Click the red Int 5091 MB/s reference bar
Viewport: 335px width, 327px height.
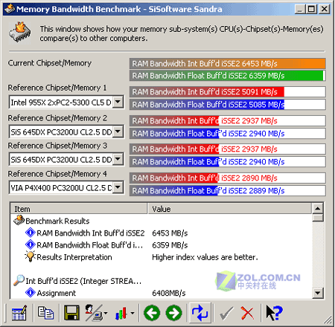[x=228, y=92]
